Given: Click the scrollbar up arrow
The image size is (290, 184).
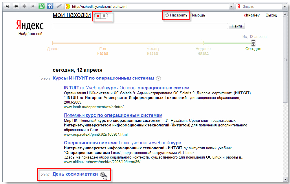Looking at the screenshot, I should point(285,14).
